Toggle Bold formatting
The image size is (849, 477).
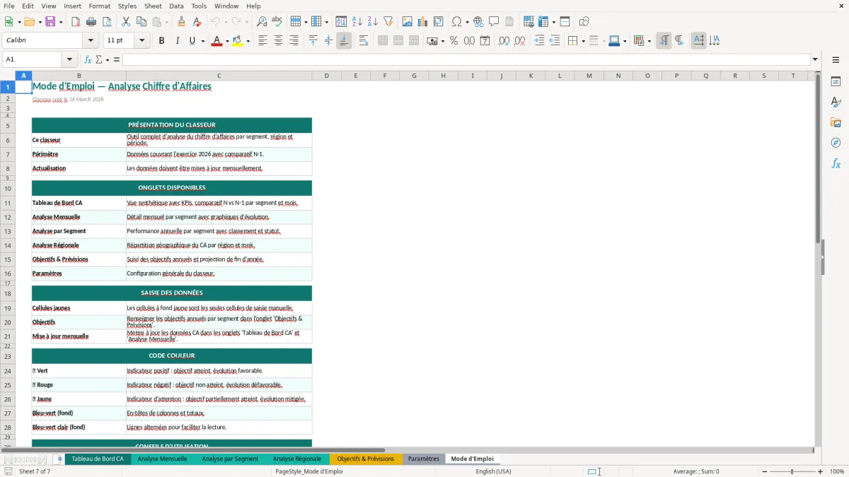(161, 41)
